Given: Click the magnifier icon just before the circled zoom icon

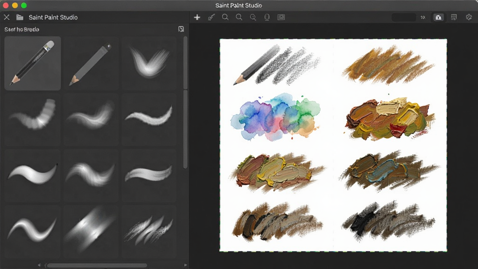Looking at the screenshot, I should pos(239,17).
